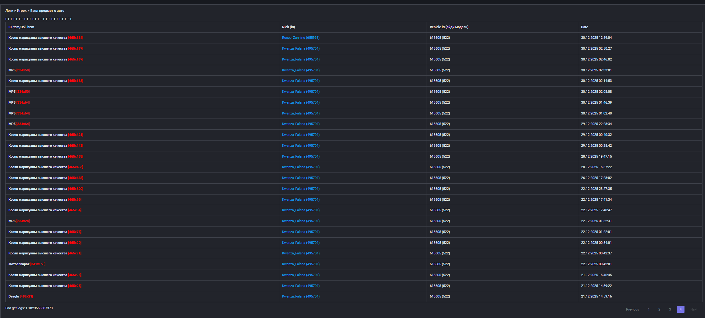Open page 2 in pagination
This screenshot has width=705, height=318.
659,309
